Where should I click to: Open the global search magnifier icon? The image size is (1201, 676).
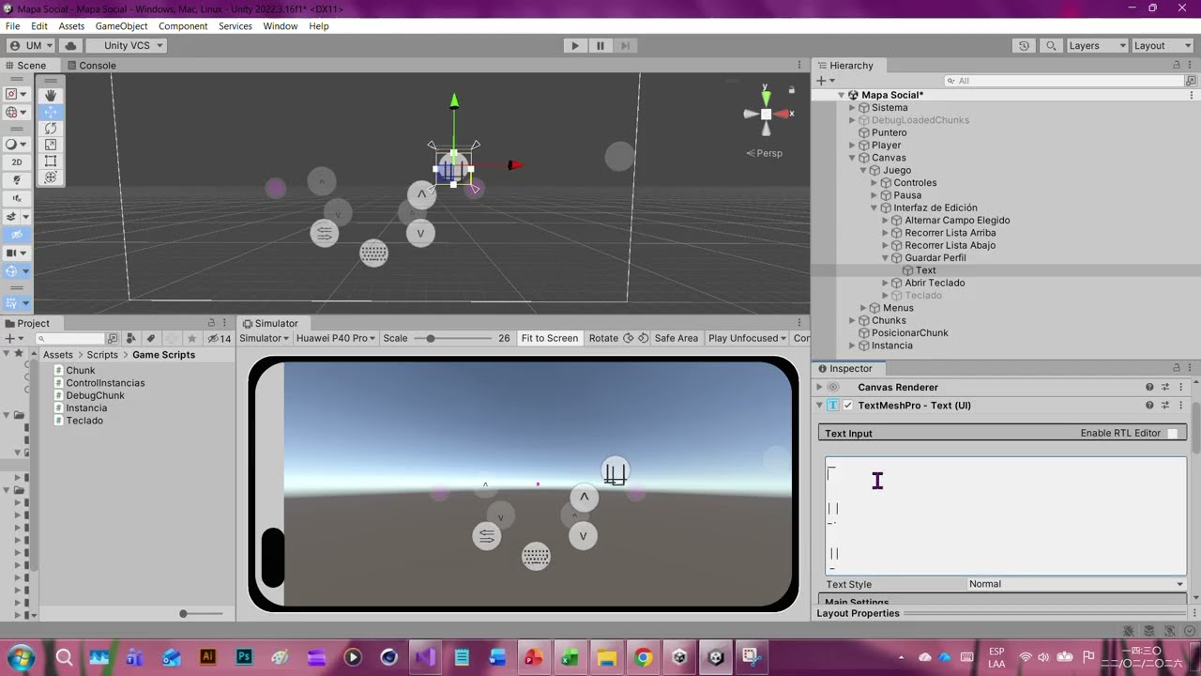[1051, 45]
